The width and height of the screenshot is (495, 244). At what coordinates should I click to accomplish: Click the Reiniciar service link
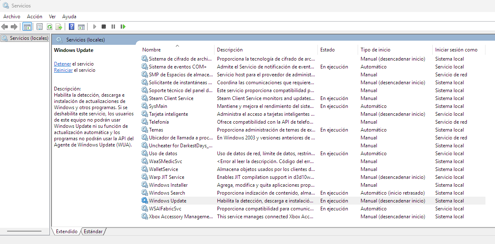coord(63,70)
